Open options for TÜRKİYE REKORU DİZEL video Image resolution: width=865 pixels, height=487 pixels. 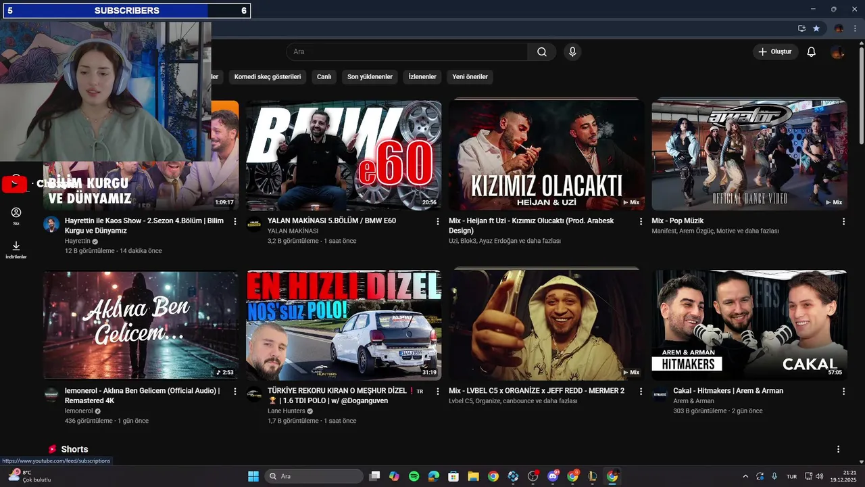pos(438,391)
